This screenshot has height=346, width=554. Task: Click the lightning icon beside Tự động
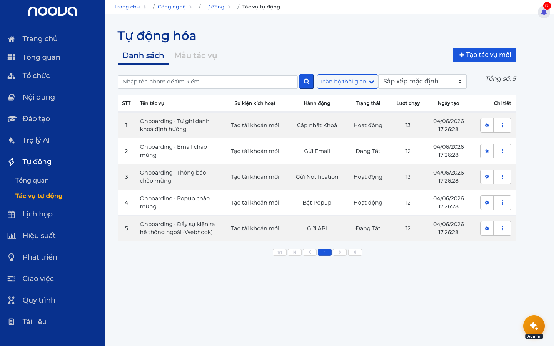tap(12, 162)
